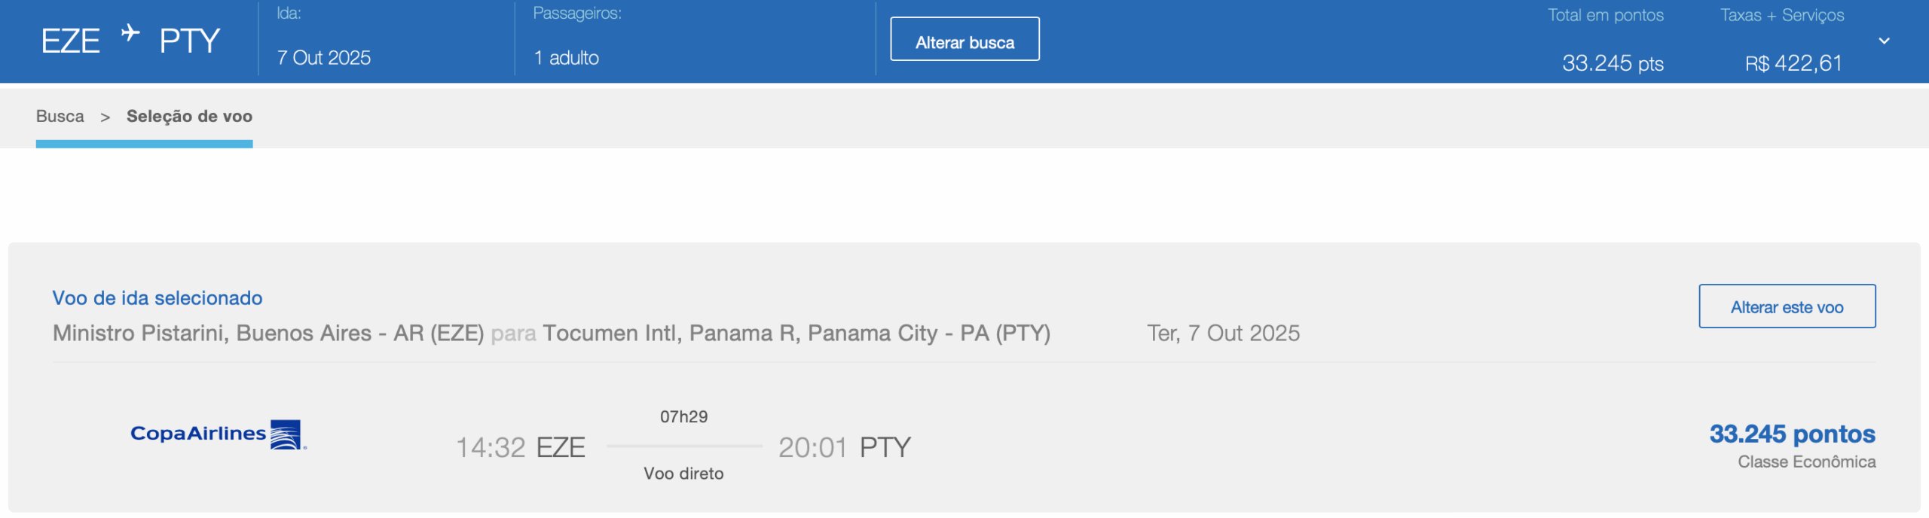The image size is (1929, 518).
Task: View the 33.245 pts total in header
Action: pos(1613,63)
